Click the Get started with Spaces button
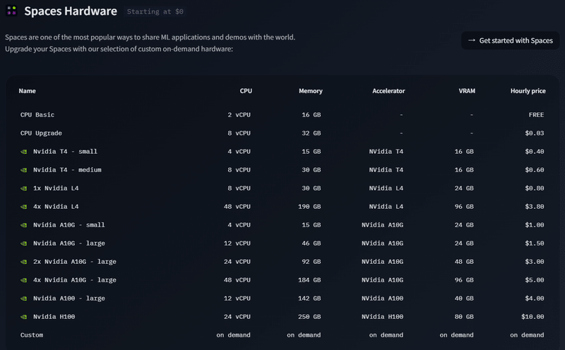 coord(510,40)
